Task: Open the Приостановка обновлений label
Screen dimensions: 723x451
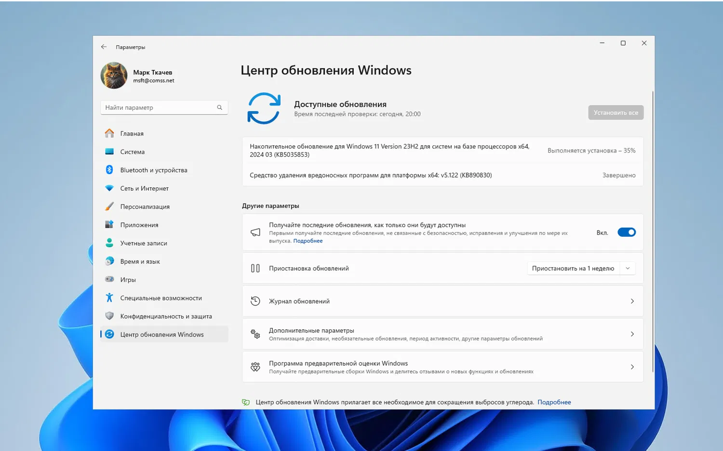Action: pos(308,269)
